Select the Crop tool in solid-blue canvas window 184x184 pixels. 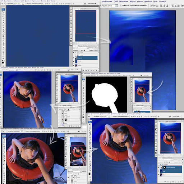tap(3, 20)
